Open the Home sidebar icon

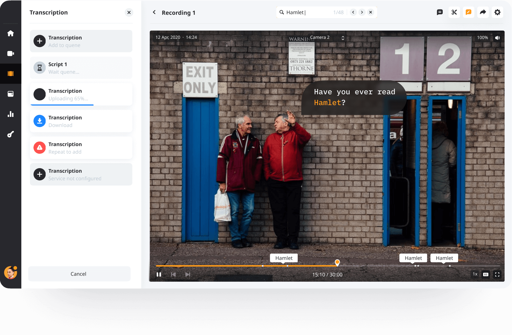[11, 33]
